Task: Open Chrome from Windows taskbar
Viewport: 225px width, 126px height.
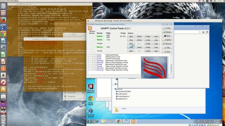Action: [119, 121]
